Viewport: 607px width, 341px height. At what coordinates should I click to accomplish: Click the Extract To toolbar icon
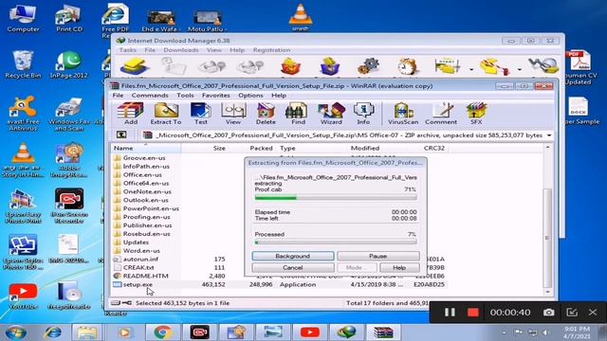[x=166, y=114]
